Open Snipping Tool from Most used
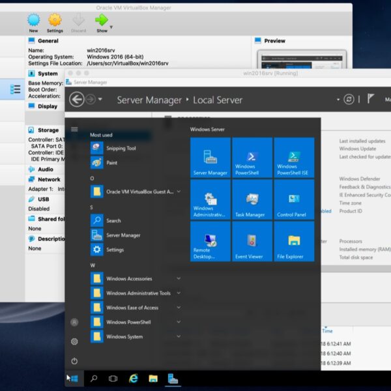 (x=136, y=148)
